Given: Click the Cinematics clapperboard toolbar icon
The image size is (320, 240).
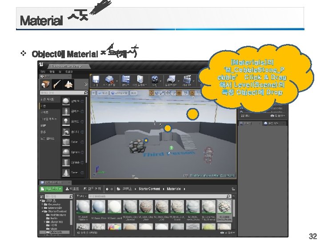Looking at the screenshot, I should pyautogui.click(x=187, y=80).
